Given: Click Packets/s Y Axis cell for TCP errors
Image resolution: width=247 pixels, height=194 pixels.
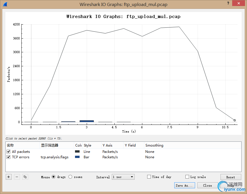Looking at the screenshot, I should tap(110, 157).
